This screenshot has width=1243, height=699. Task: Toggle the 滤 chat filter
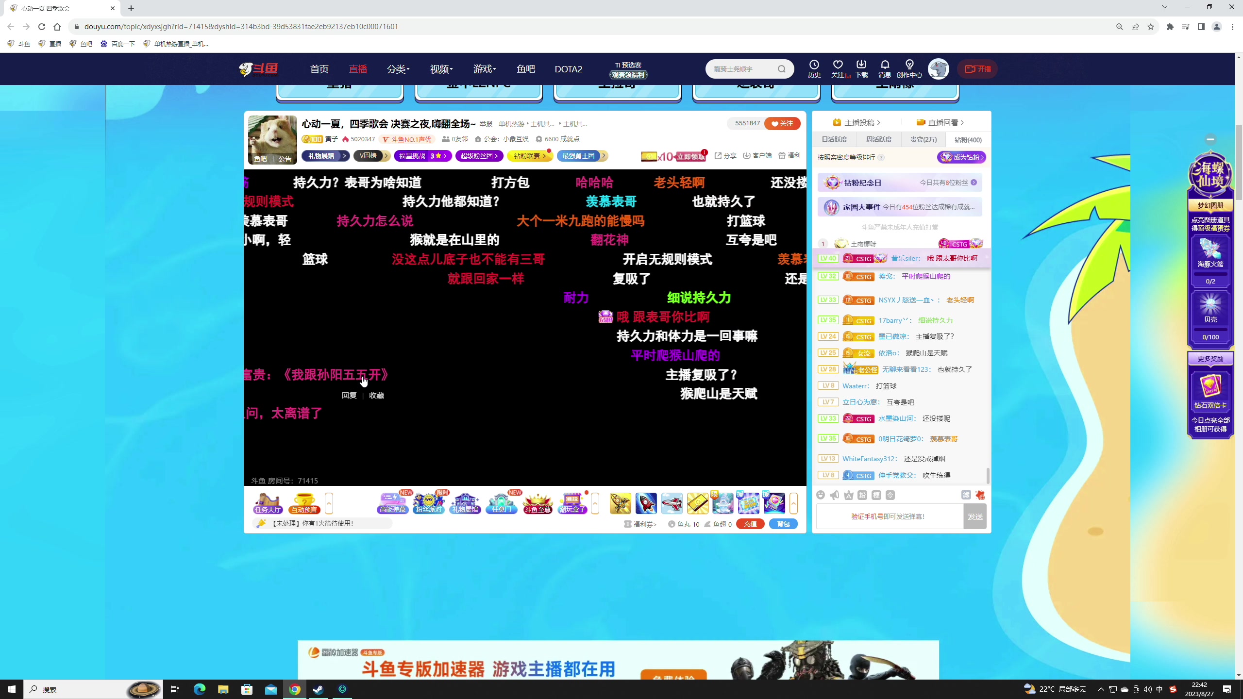(x=966, y=495)
